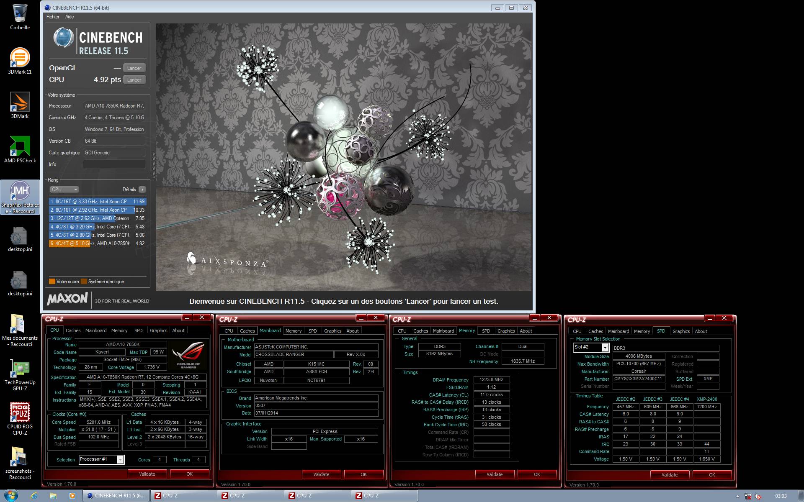
Task: Open About tab in first CPU-Z window
Action: click(x=178, y=330)
